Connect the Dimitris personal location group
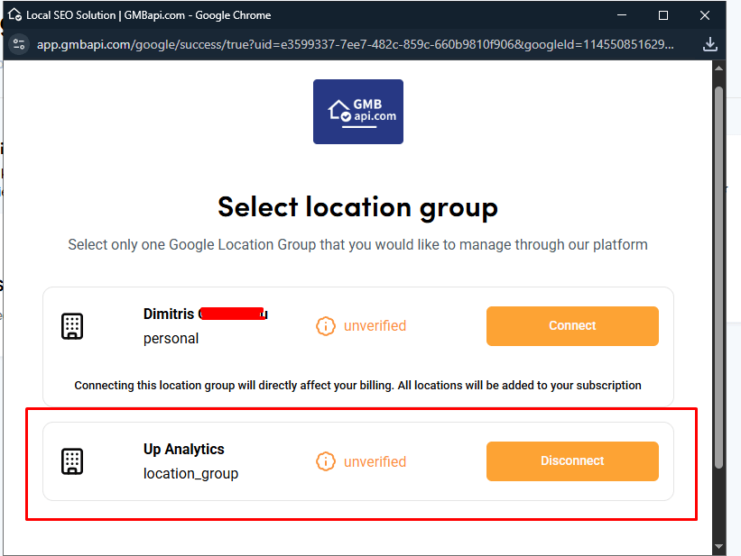This screenshot has height=556, width=741. click(572, 326)
